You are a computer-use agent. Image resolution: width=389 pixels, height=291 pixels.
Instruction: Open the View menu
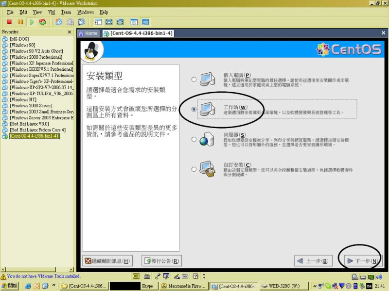pyautogui.click(x=37, y=12)
